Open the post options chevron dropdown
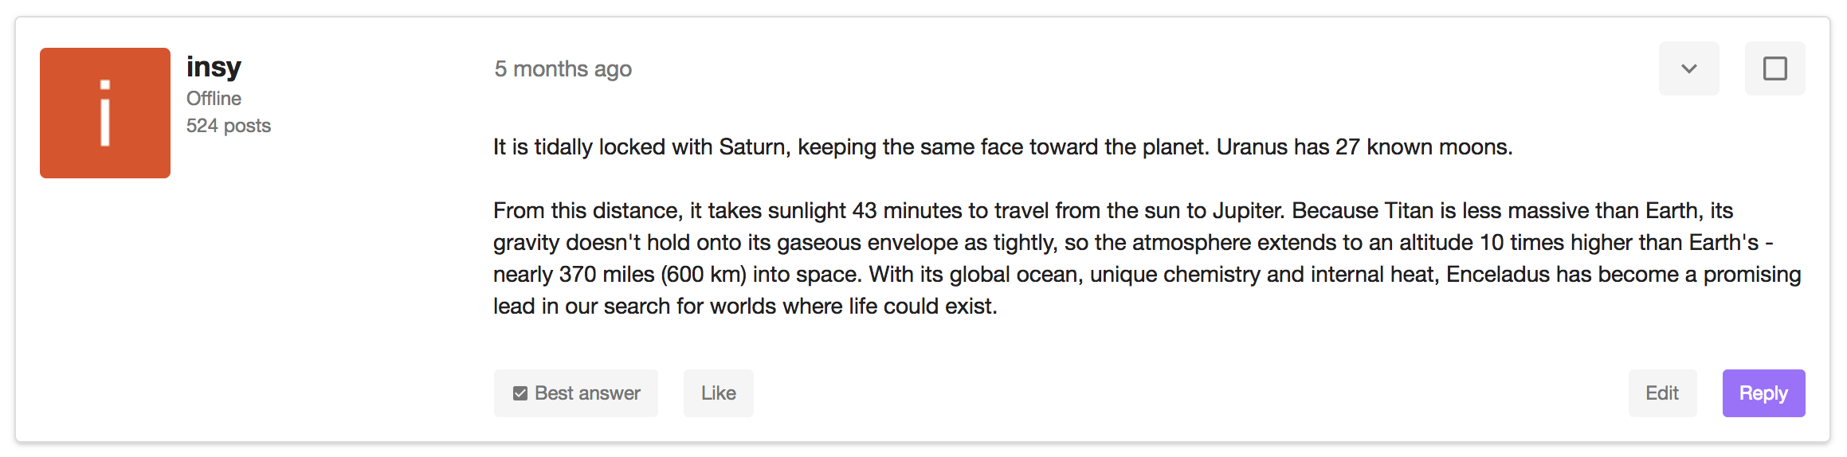 [1688, 68]
